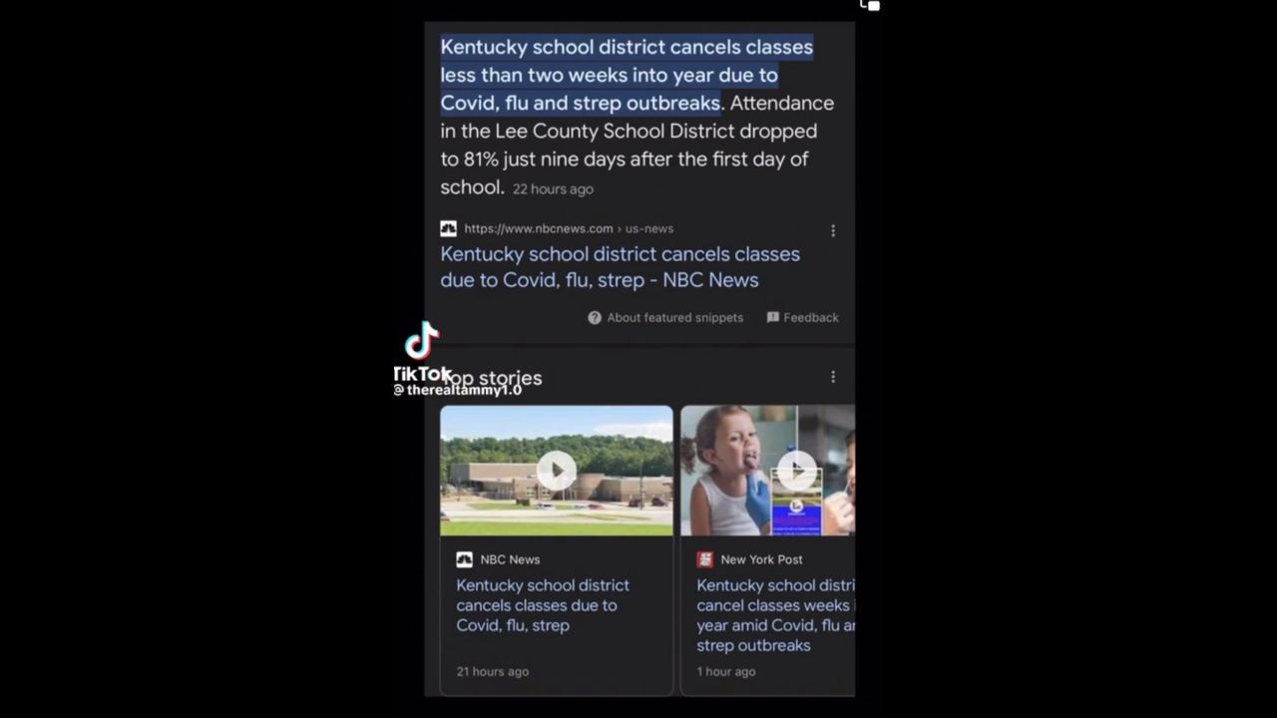Click the @therealtammy1.0 username watermark

click(458, 390)
